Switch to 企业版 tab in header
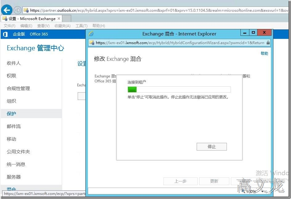This screenshot has height=199, width=291. (x=19, y=34)
